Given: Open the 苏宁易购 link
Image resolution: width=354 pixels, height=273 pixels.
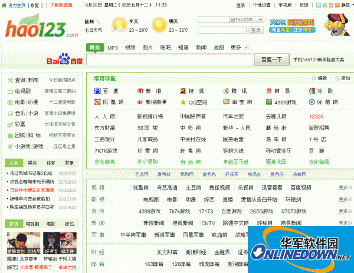Looking at the screenshot, I should (x=147, y=162).
